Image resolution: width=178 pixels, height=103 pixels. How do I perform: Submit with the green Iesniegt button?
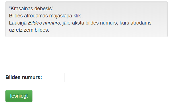coord(19,96)
